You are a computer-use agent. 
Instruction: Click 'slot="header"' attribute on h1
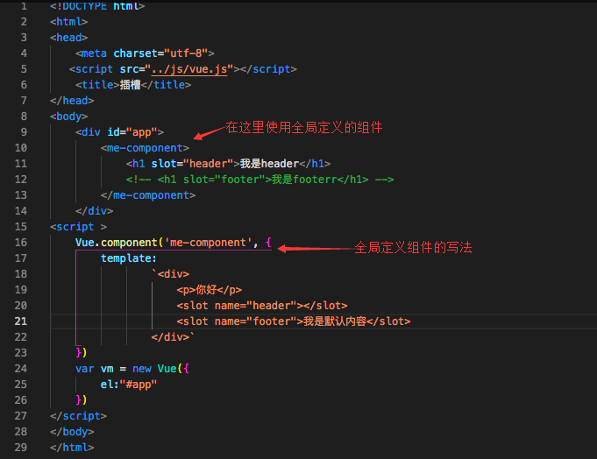[x=192, y=164]
